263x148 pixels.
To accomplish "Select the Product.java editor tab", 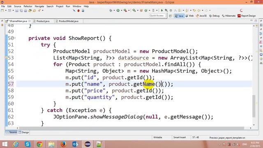I will coord(43,21).
